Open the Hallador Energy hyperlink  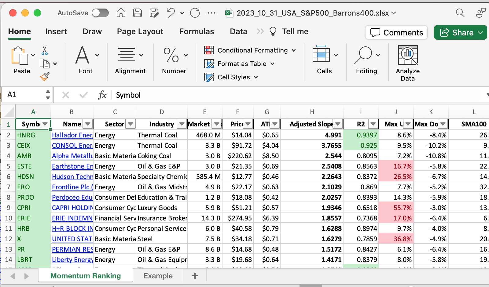[72, 135]
